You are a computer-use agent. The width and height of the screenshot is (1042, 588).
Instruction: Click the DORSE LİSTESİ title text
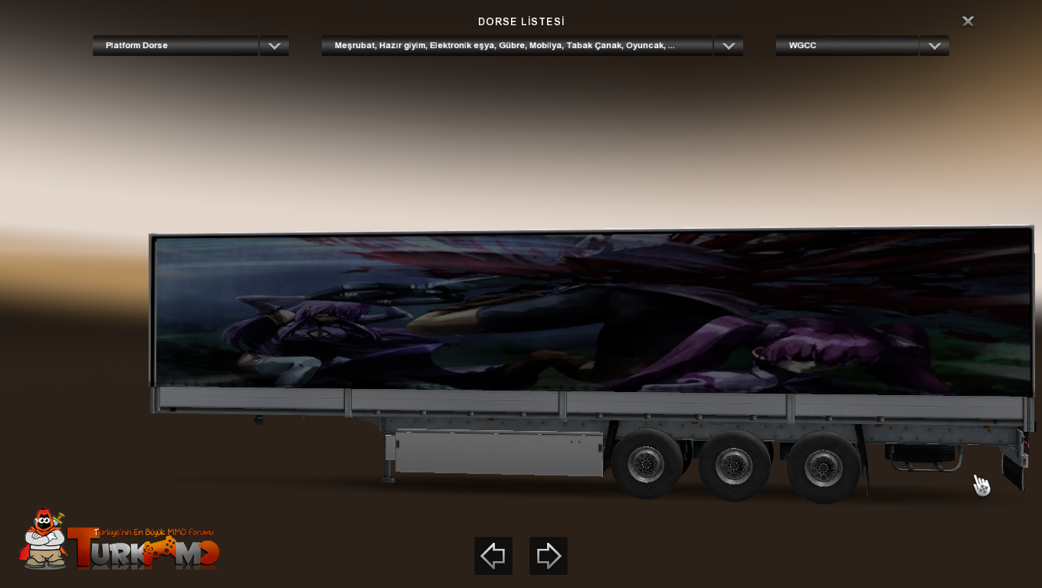point(521,21)
